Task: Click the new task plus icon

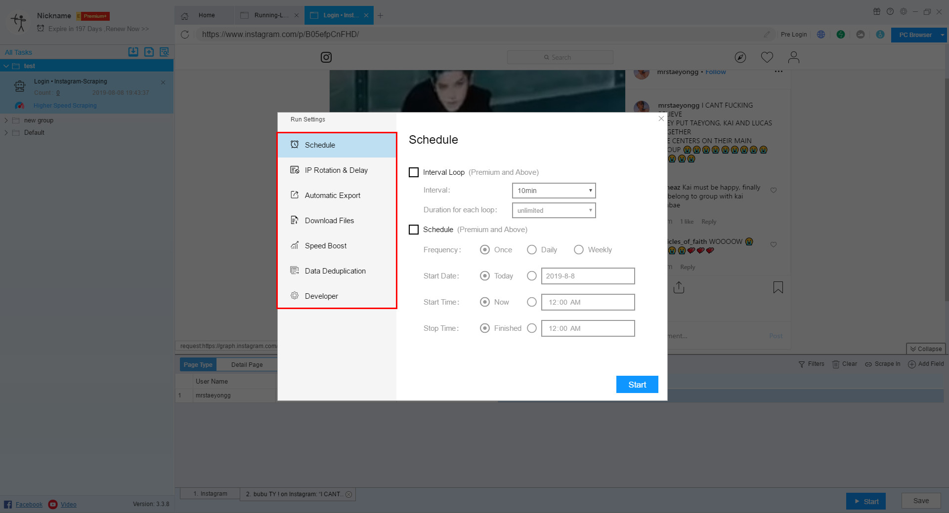Action: 149,52
